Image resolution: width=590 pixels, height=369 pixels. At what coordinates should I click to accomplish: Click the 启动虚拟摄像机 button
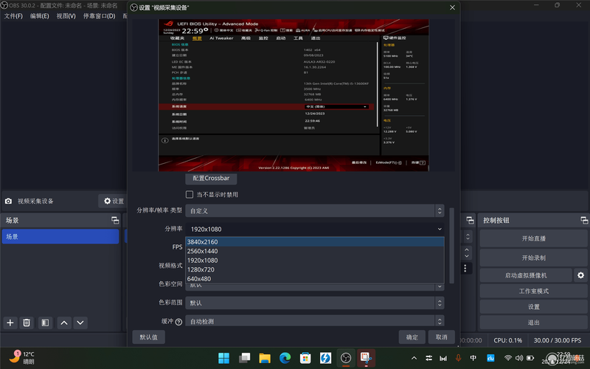point(526,275)
